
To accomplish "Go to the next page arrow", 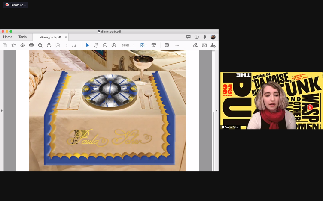I will coord(58,45).
